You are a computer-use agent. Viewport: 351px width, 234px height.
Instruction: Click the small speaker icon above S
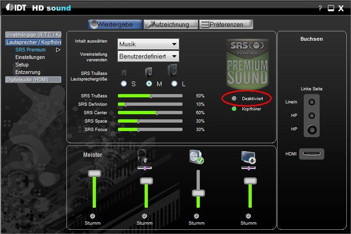tap(124, 73)
